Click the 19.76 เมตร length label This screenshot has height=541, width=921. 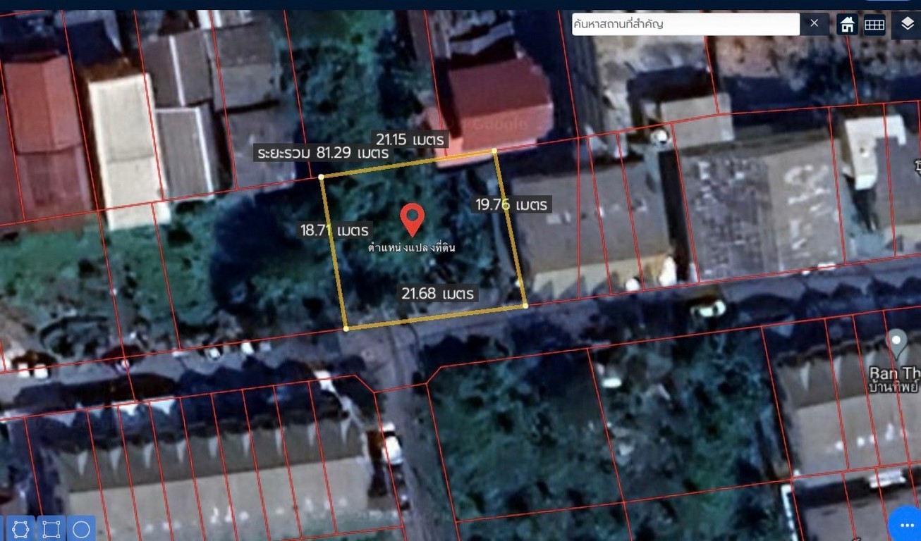[x=511, y=204]
